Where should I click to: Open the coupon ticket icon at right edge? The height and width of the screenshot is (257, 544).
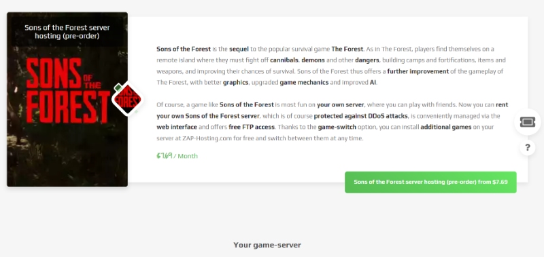click(528, 122)
